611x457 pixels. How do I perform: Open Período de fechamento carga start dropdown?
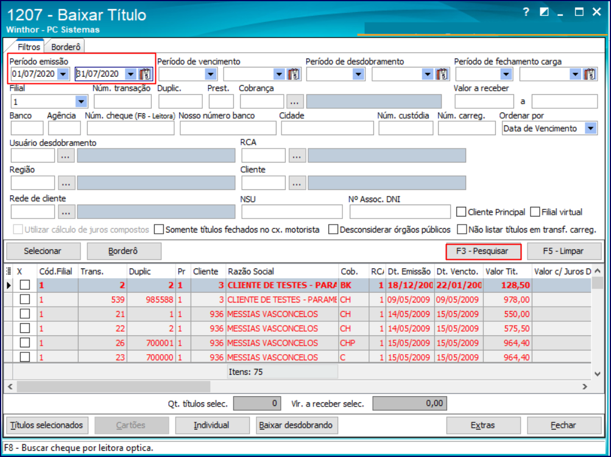[506, 74]
